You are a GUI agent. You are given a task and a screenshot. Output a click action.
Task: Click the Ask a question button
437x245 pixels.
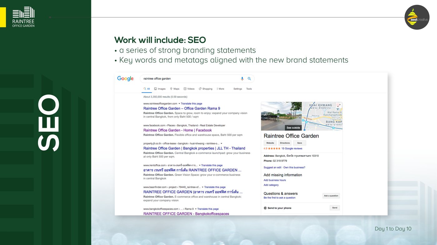click(331, 196)
